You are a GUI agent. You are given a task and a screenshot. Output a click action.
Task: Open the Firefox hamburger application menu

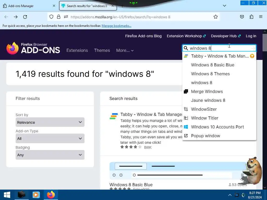261,17
